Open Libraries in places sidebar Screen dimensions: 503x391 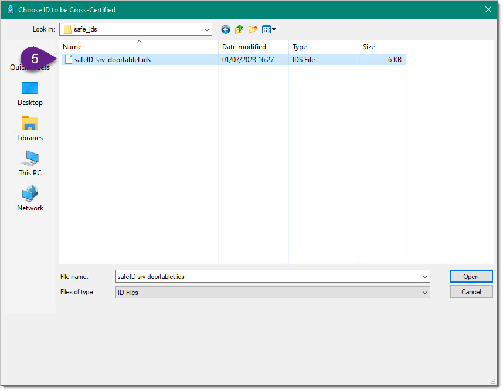30,128
